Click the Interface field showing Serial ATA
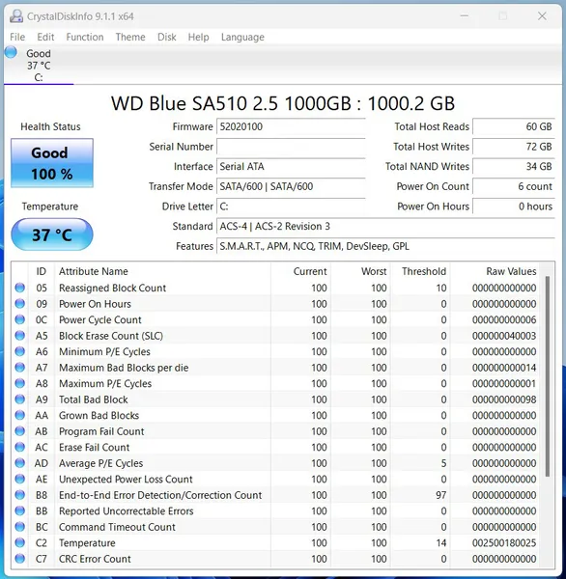Screen dimensions: 566x579 point(291,167)
